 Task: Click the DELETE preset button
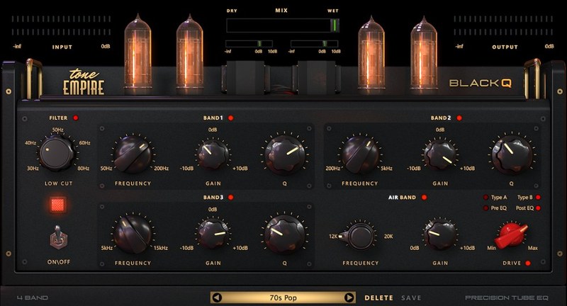tap(378, 298)
